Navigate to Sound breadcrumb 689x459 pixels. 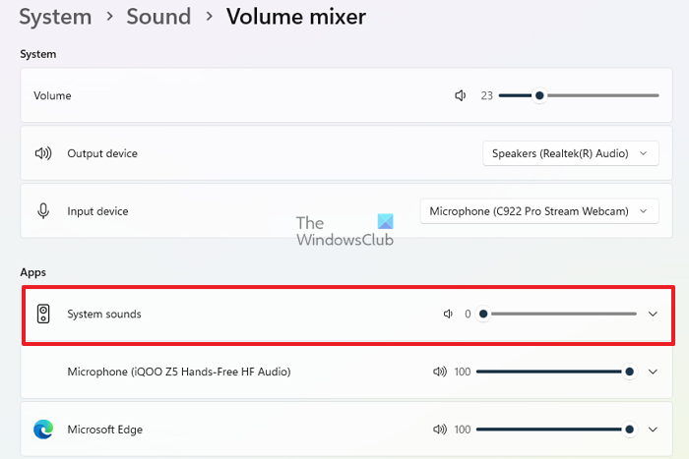158,17
